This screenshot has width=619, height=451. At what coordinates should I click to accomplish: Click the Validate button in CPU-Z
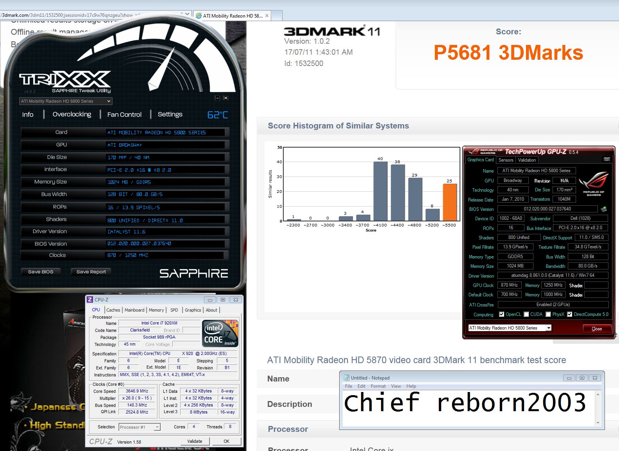(x=195, y=441)
